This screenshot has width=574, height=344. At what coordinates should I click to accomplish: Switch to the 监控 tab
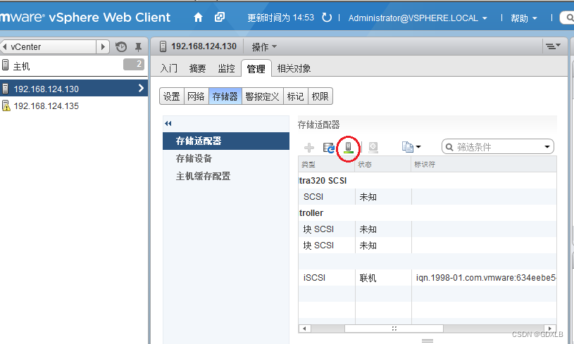[226, 68]
